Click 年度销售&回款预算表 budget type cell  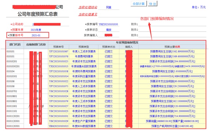[x=84, y=66]
